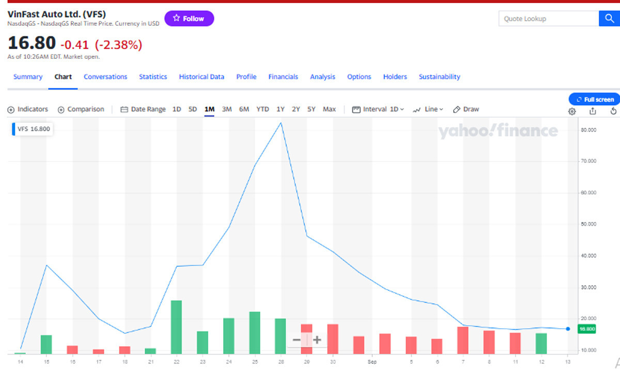Select the Draw pencil tool
This screenshot has width=620, height=369.
point(466,109)
